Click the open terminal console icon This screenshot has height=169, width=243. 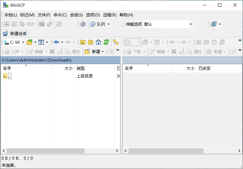pos(42,24)
